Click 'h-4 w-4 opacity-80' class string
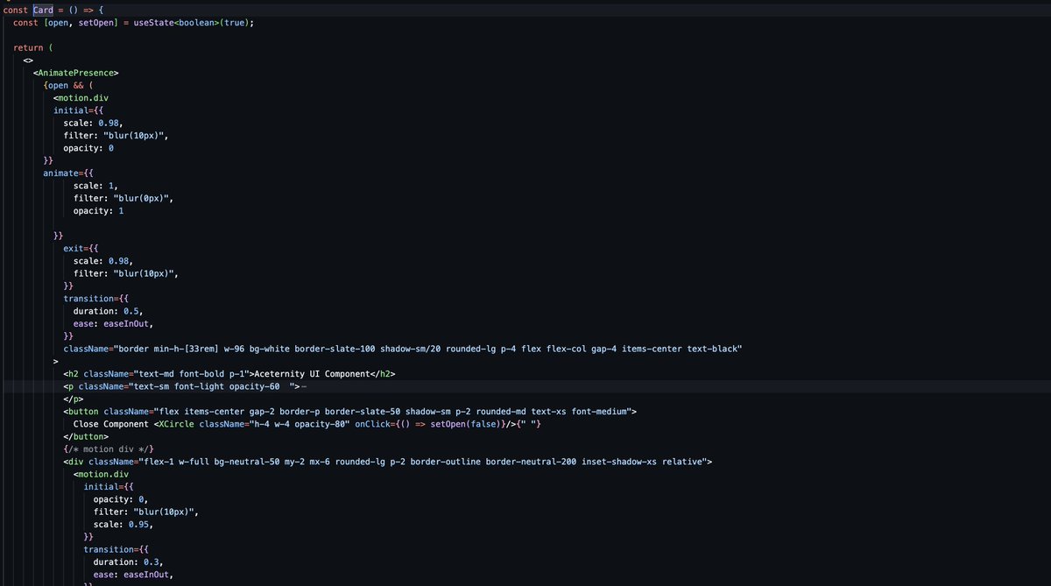The height and width of the screenshot is (586, 1051). point(297,424)
